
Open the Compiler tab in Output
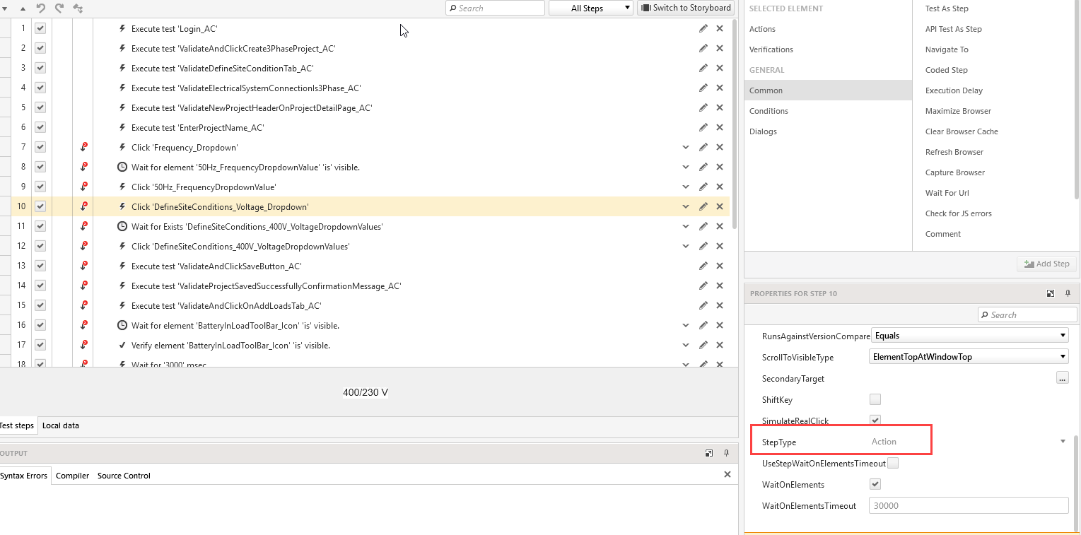click(72, 476)
